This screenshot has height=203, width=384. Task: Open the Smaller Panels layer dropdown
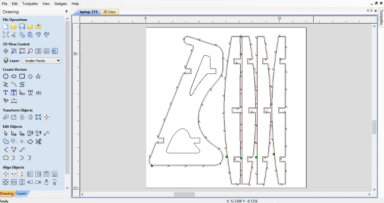point(41,61)
